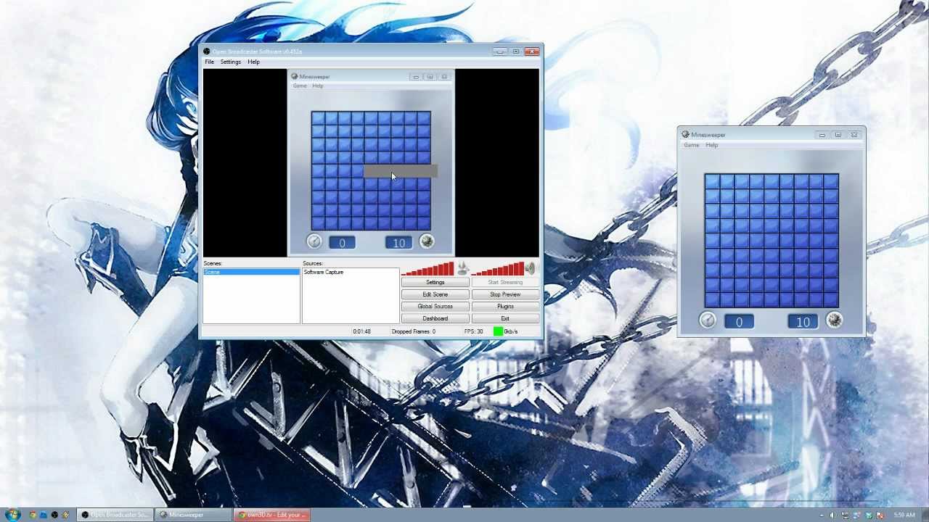Click the blue quick launch taskbar icon
Image resolution: width=929 pixels, height=522 pixels.
point(44,515)
